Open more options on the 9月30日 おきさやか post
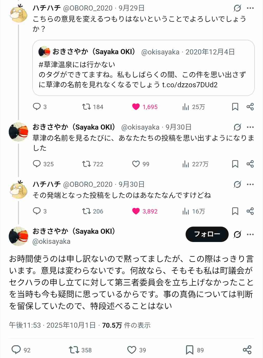This screenshot has width=263, height=358. pyautogui.click(x=250, y=127)
